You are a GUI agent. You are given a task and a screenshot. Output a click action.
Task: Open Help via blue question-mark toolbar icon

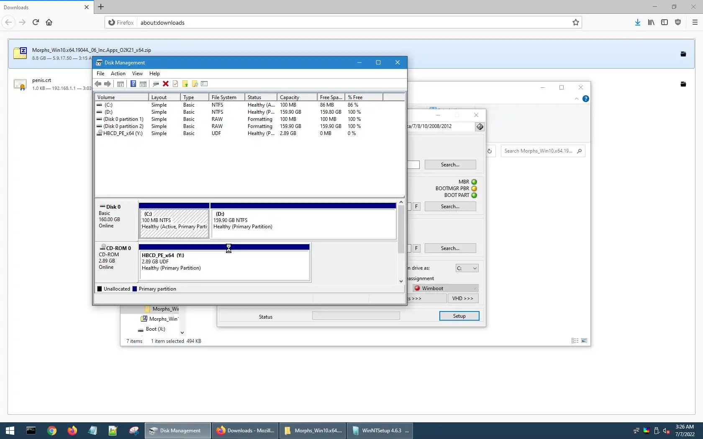tap(133, 84)
